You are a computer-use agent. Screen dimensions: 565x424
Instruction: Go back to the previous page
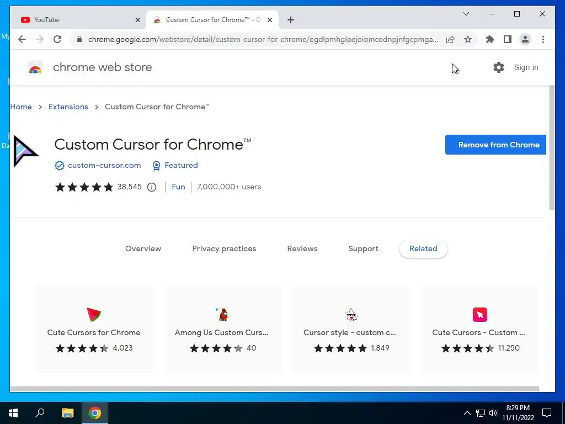tap(22, 39)
